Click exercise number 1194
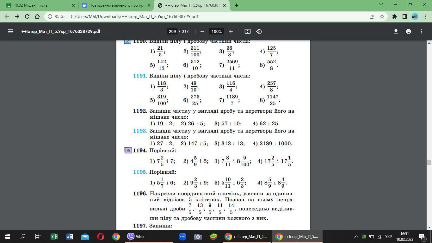Viewport: 432px width, 243px height. point(140,151)
